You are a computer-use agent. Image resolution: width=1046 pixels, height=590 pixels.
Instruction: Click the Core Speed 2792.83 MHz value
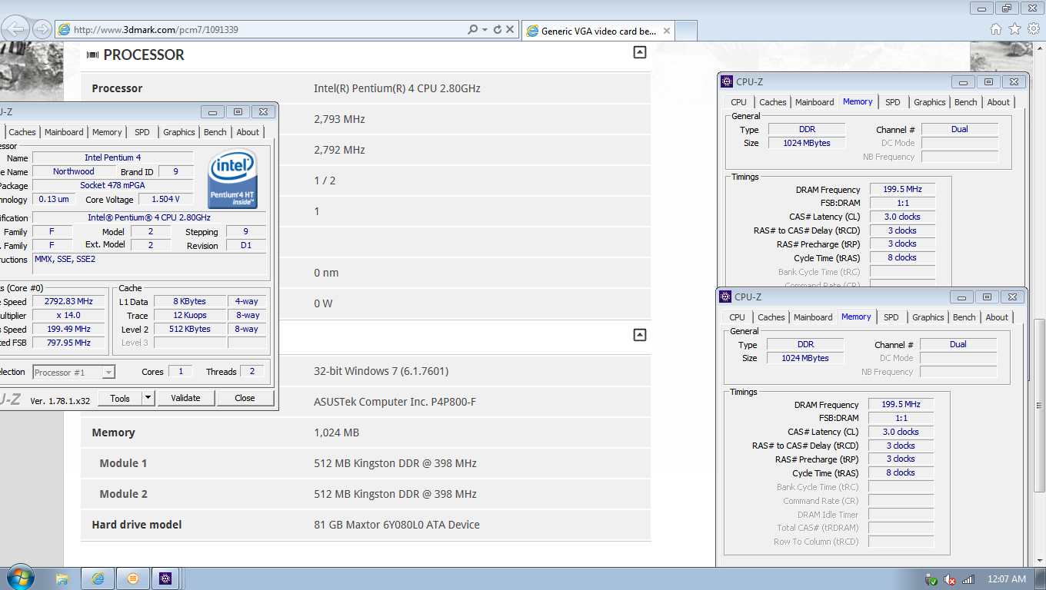pyautogui.click(x=68, y=301)
